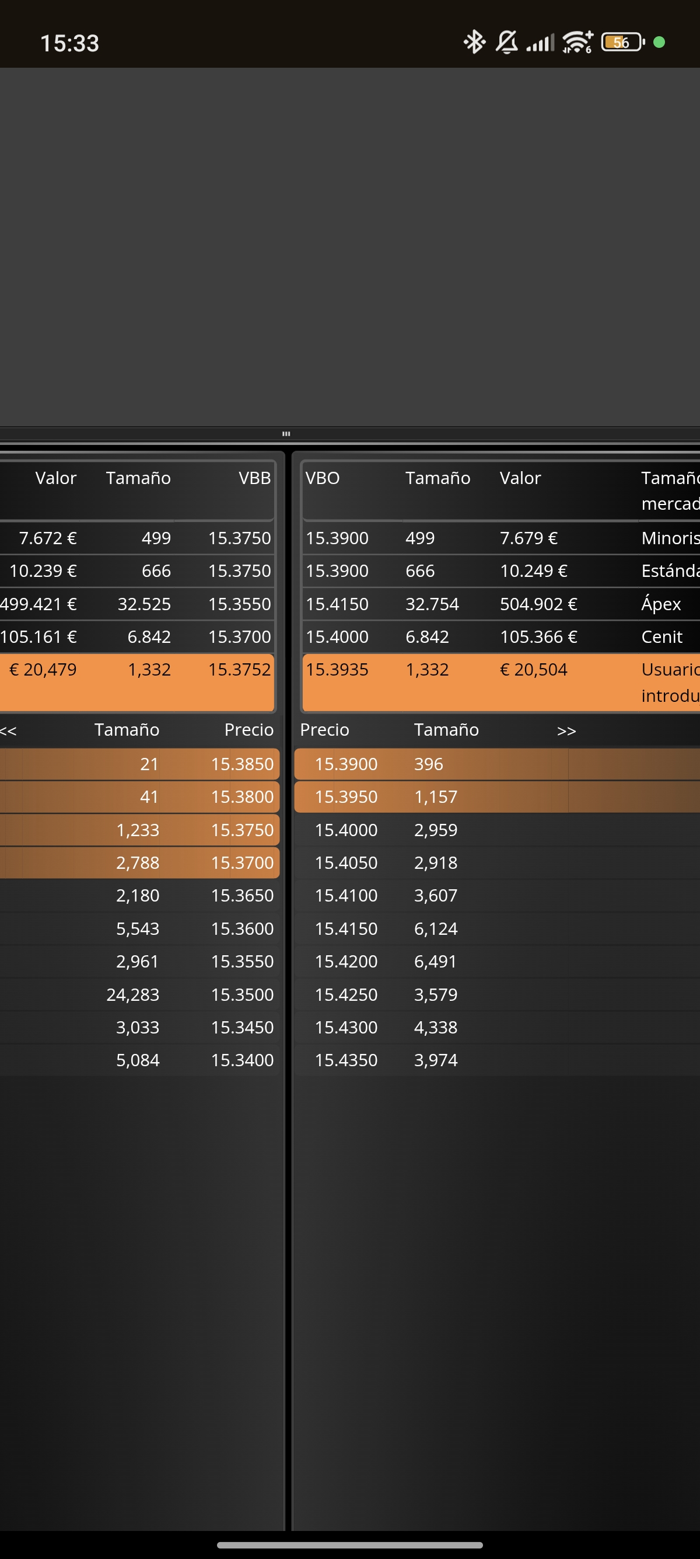Select ask level priced 15.4300
This screenshot has height=1559, width=700.
click(x=497, y=1027)
